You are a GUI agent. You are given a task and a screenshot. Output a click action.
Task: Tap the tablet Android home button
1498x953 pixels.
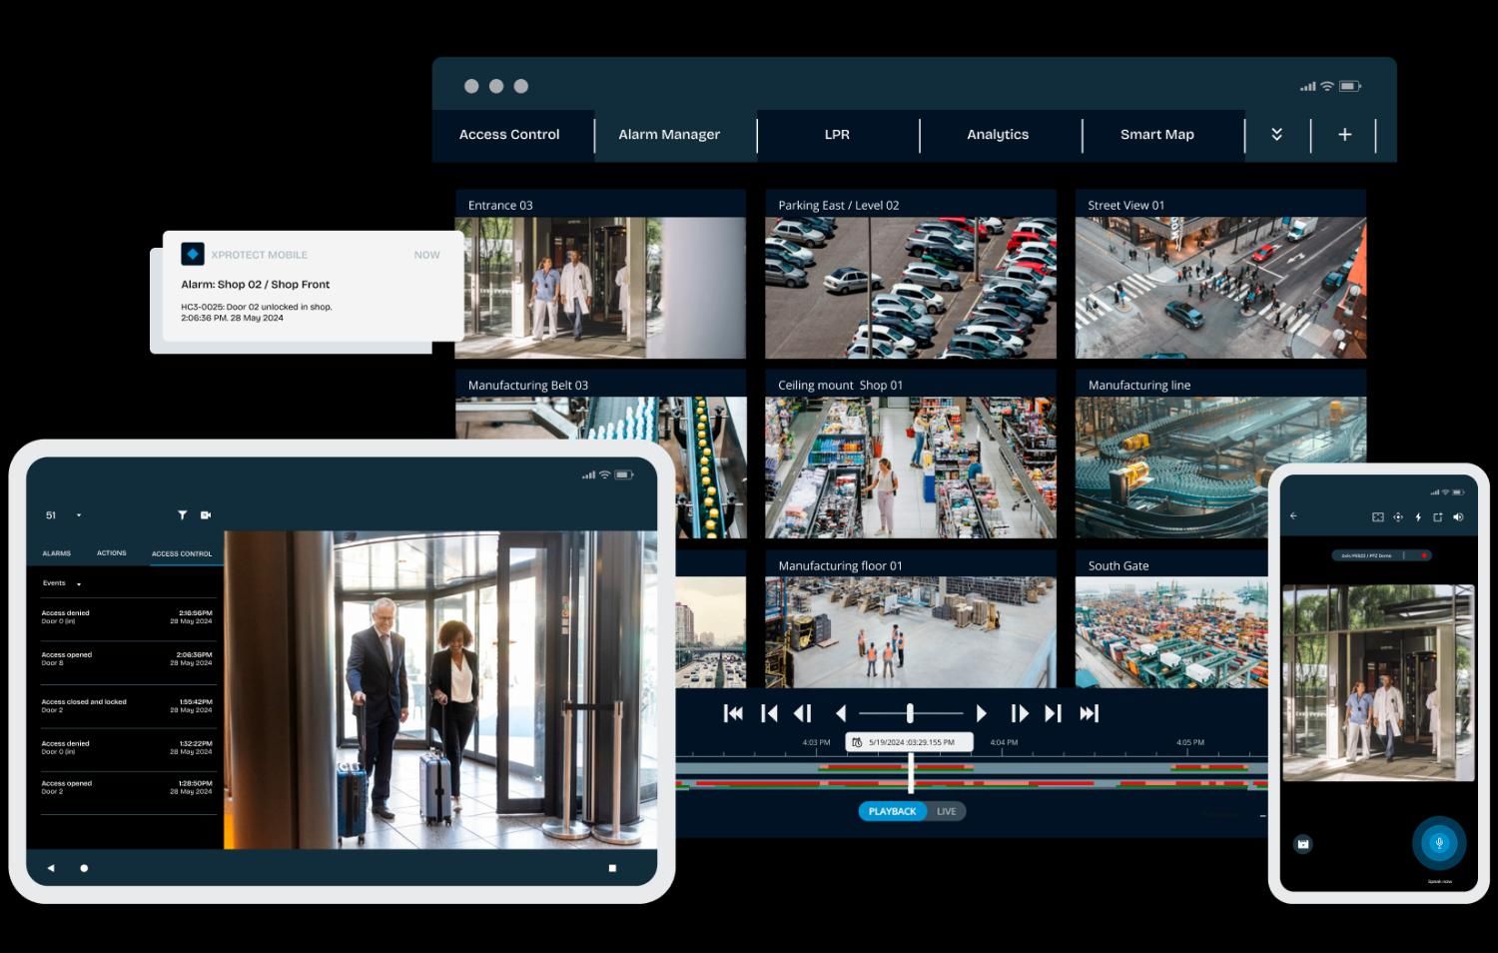84,868
